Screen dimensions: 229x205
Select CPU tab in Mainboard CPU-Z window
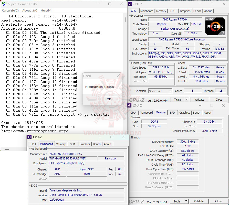(33, 144)
